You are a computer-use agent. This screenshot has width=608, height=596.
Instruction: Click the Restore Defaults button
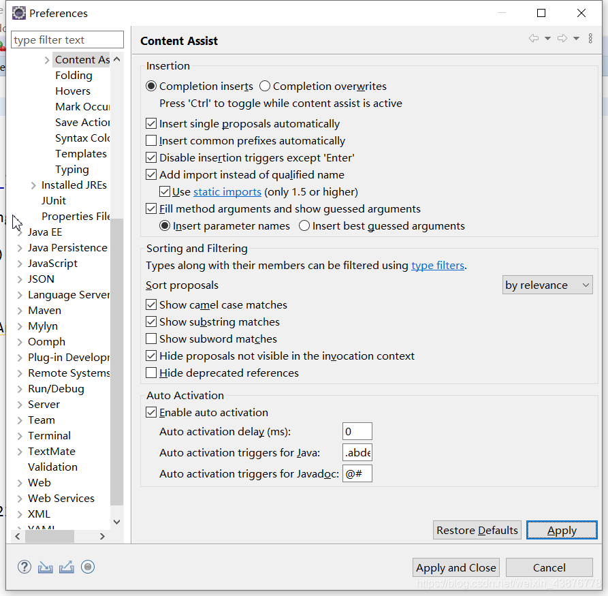click(x=477, y=530)
